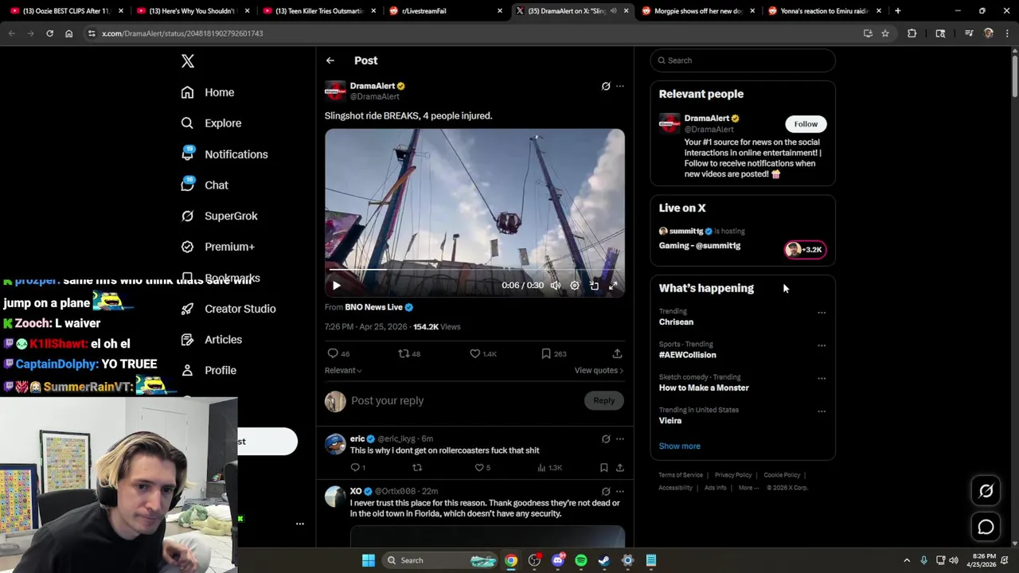The image size is (1019, 573).
Task: Show hidden system tray icons
Action: coord(906,560)
